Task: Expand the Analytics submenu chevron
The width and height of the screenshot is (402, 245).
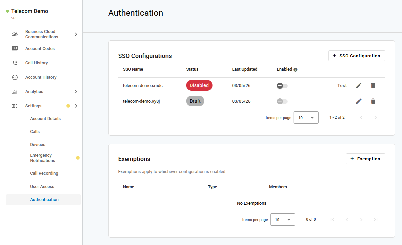Action: pos(76,92)
